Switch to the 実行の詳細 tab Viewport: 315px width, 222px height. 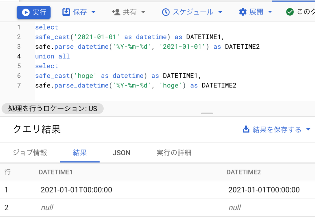(x=174, y=153)
